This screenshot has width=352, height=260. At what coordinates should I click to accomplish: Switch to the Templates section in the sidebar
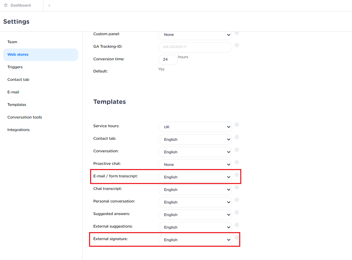click(16, 104)
